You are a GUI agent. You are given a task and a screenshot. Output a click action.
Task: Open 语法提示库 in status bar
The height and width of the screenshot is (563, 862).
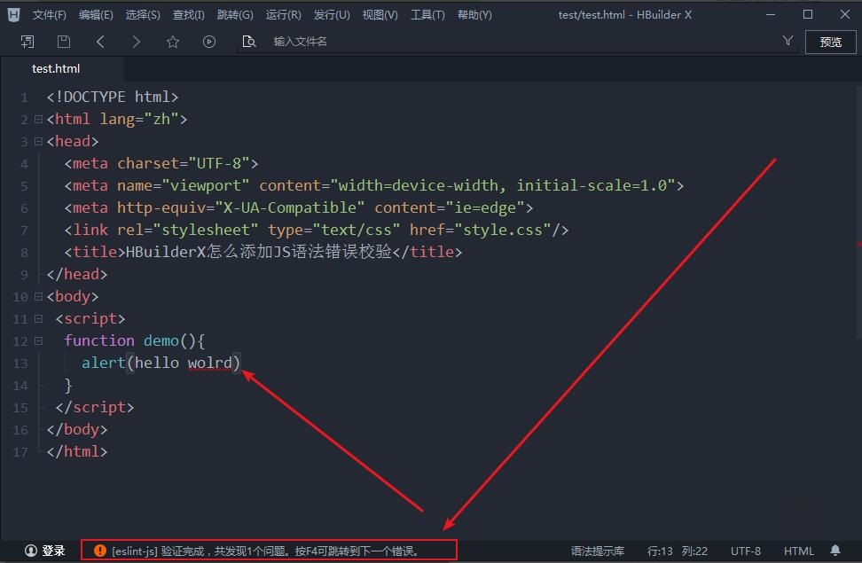point(598,551)
